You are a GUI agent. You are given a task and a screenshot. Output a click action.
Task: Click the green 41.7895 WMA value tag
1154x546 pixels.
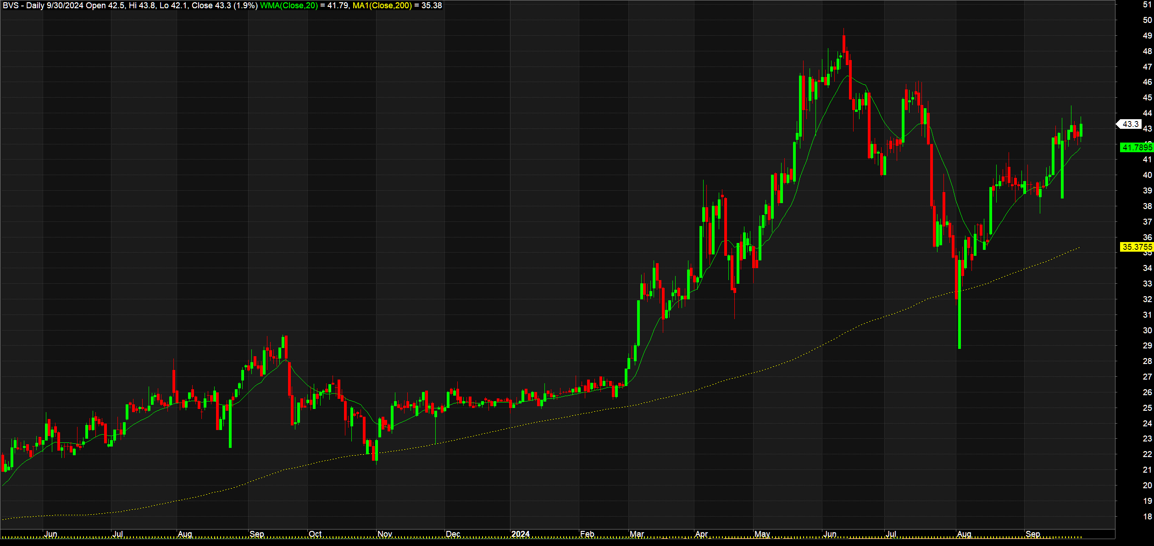pyautogui.click(x=1136, y=148)
